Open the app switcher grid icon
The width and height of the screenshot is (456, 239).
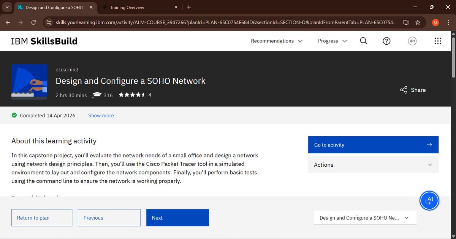(x=437, y=41)
